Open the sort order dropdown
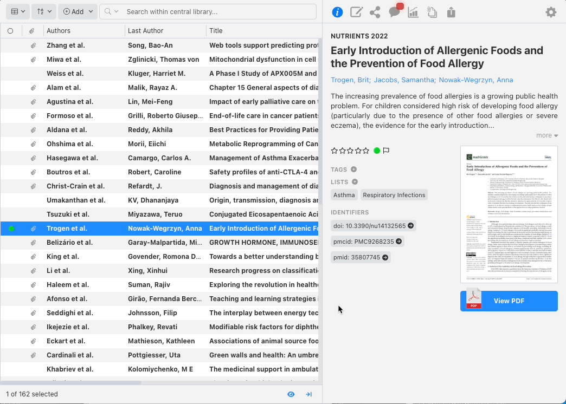This screenshot has height=404, width=566. click(x=43, y=11)
